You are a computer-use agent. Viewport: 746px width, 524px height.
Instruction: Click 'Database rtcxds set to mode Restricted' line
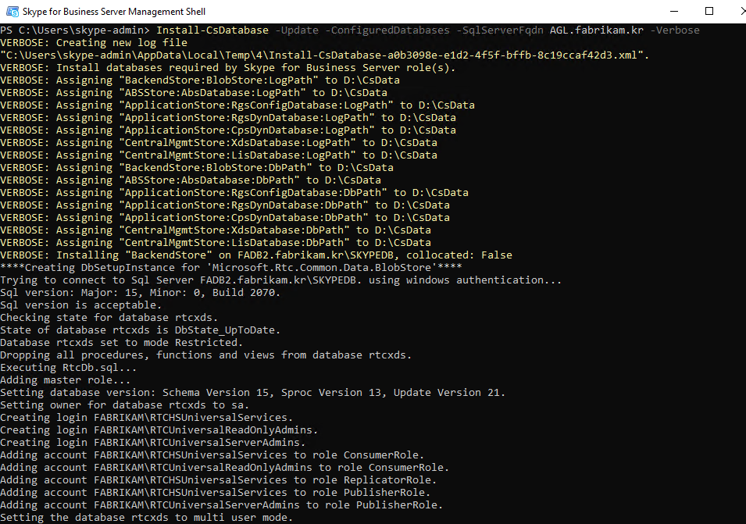[121, 342]
